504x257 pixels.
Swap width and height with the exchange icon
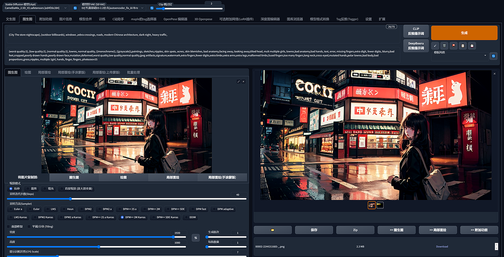pyautogui.click(x=196, y=238)
